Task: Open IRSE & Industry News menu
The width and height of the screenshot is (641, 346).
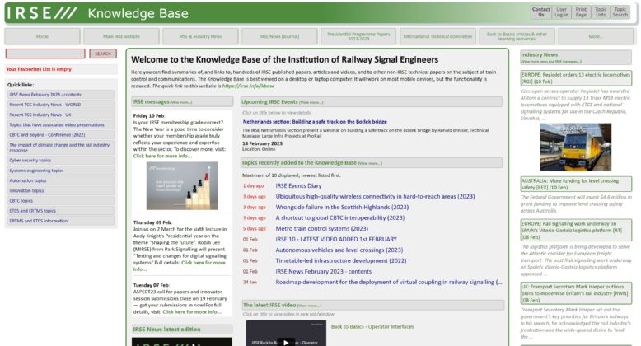Action: (x=200, y=36)
